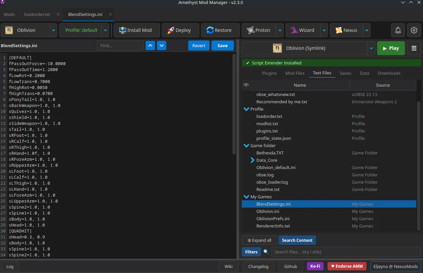Viewport: 423px width, 273px height.
Task: Open settings gear in toolbar
Action: (414, 30)
